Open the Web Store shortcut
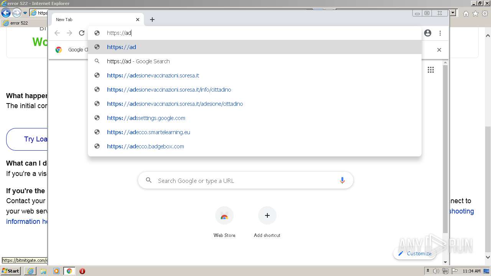This screenshot has height=276, width=491. [x=224, y=222]
